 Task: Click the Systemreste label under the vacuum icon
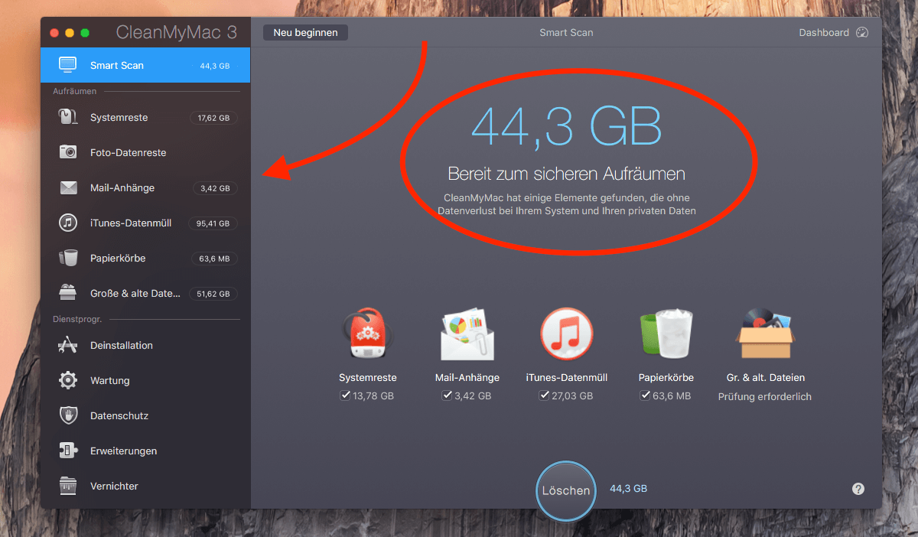pyautogui.click(x=368, y=377)
